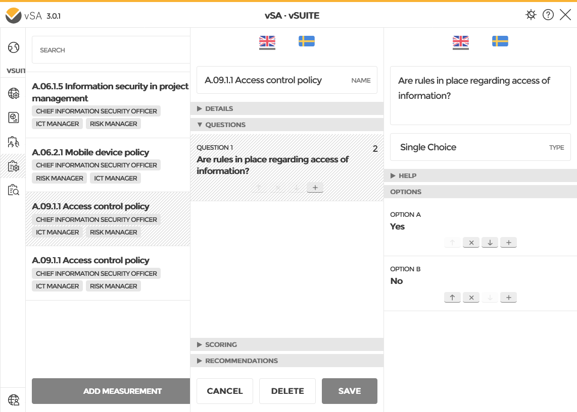Expand the Scoring section
The height and width of the screenshot is (412, 577).
pyautogui.click(x=221, y=344)
